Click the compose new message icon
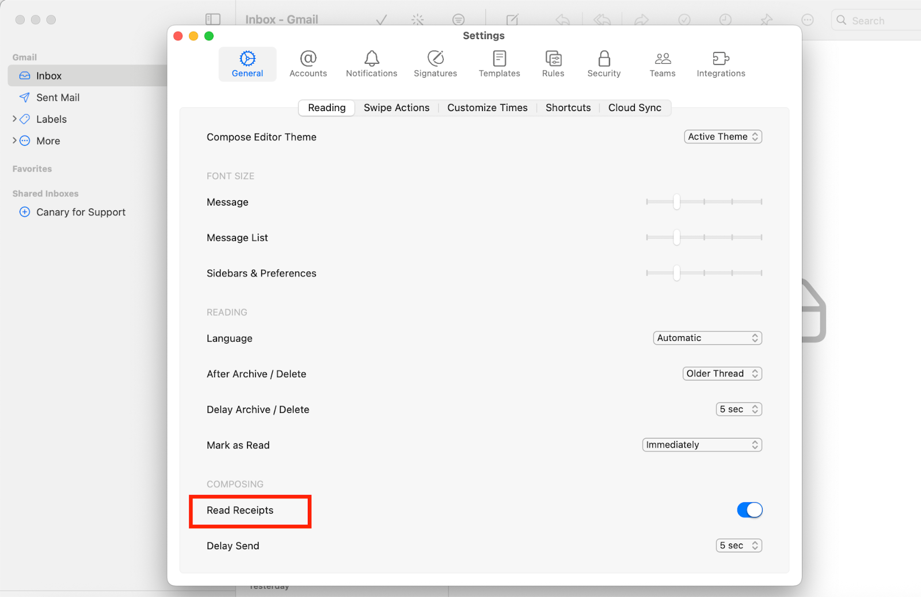 512,20
